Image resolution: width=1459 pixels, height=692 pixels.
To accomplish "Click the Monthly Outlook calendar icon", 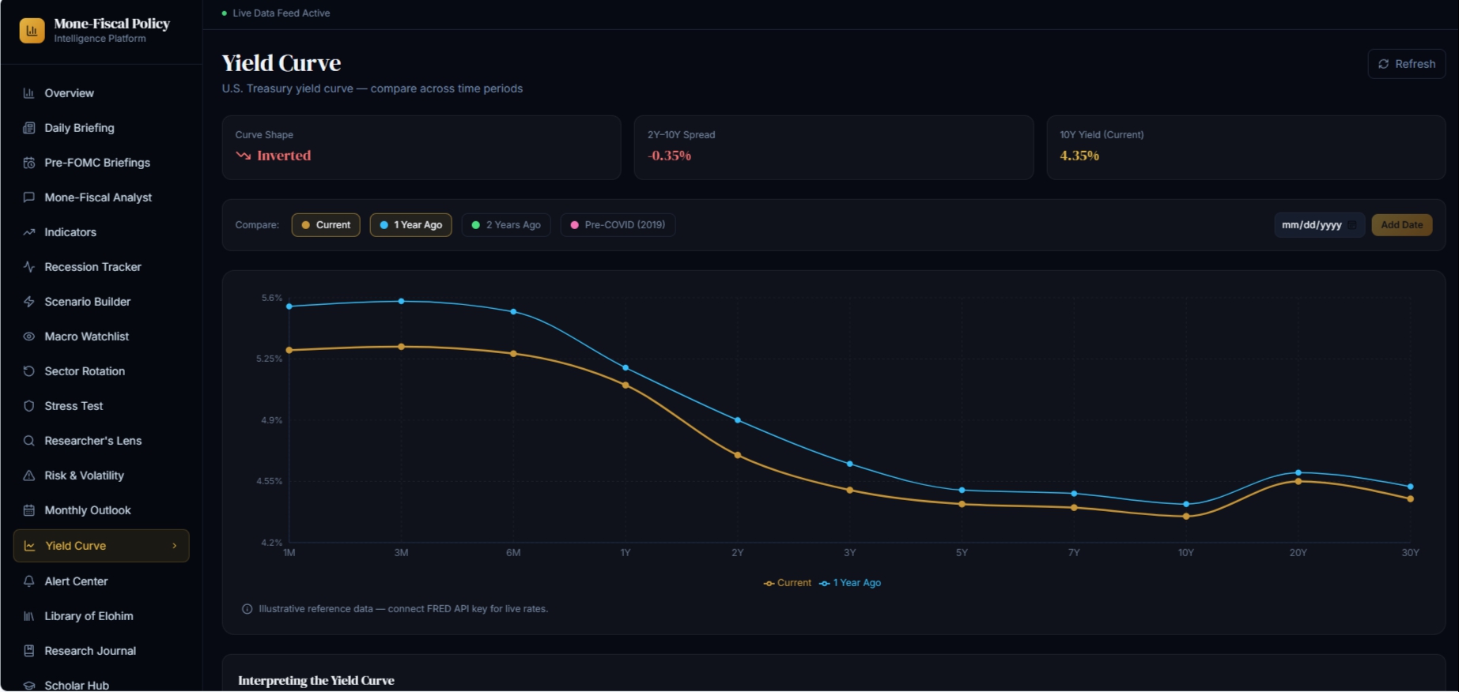I will [29, 510].
